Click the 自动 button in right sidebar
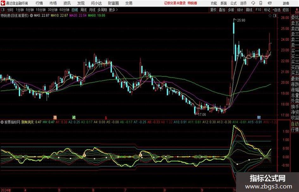 295,124
